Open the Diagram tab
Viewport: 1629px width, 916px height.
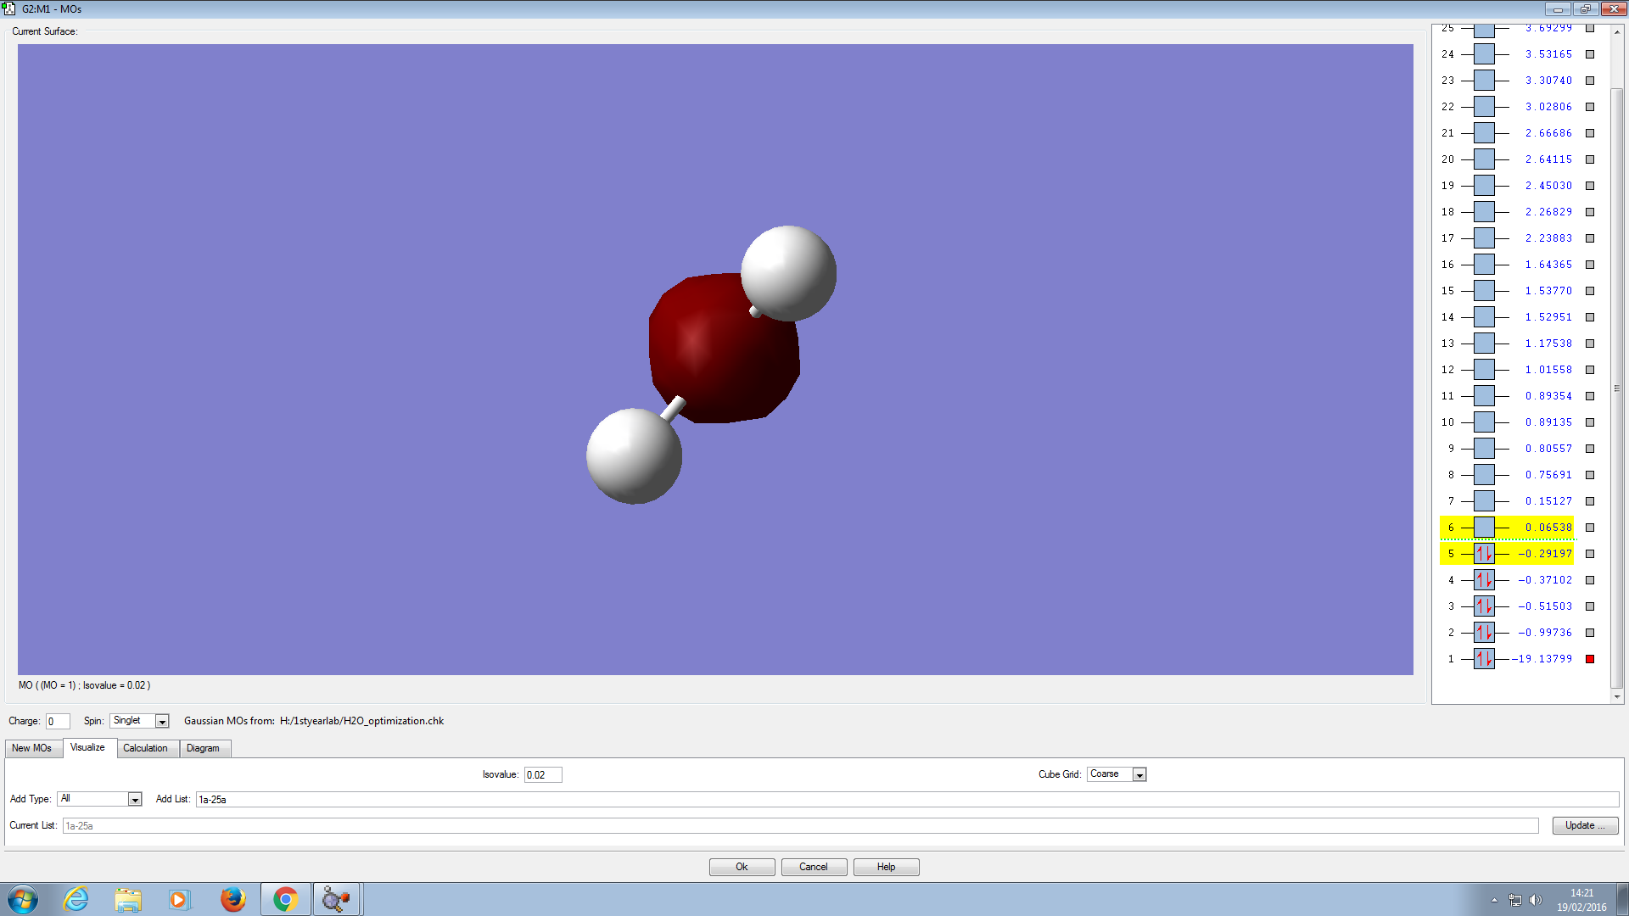[x=203, y=748]
